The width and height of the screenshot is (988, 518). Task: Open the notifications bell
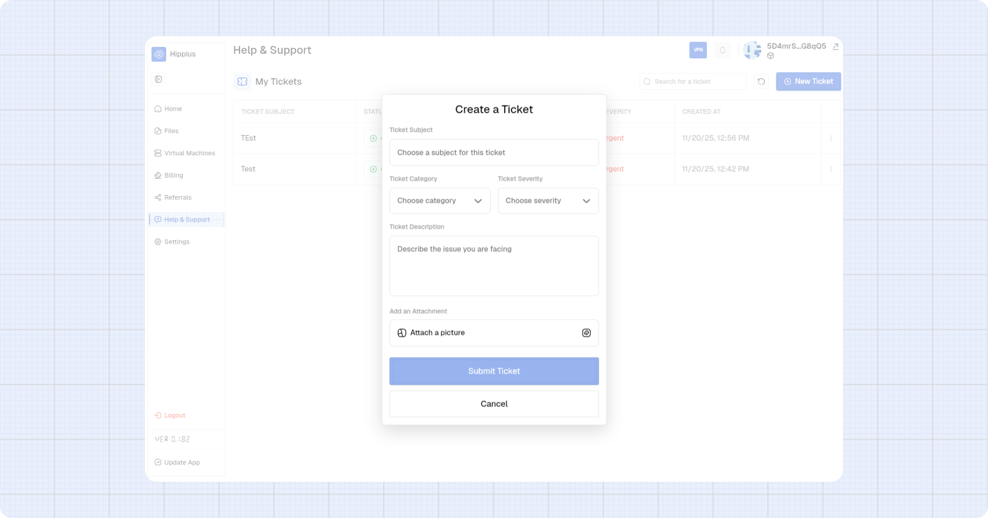pyautogui.click(x=722, y=50)
